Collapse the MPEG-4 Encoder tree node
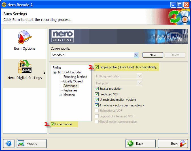Image resolution: width=191 pixels, height=151 pixels. coord(55,73)
